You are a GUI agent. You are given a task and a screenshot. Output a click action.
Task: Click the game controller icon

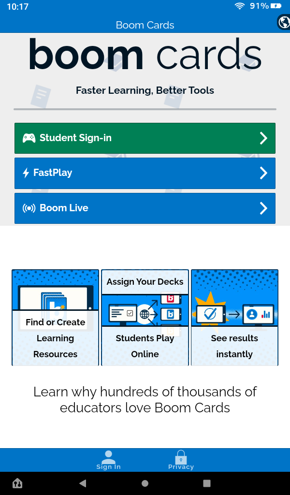point(29,138)
